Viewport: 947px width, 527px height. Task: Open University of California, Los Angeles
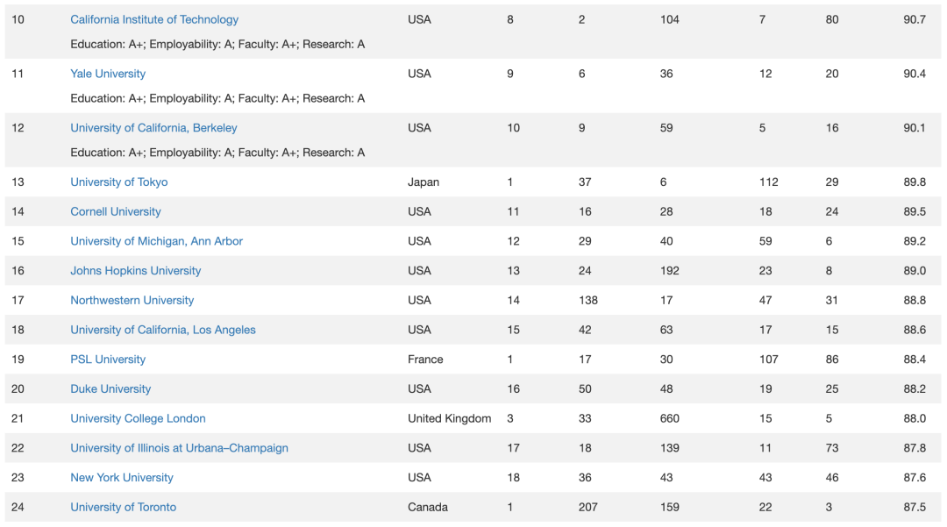click(162, 330)
